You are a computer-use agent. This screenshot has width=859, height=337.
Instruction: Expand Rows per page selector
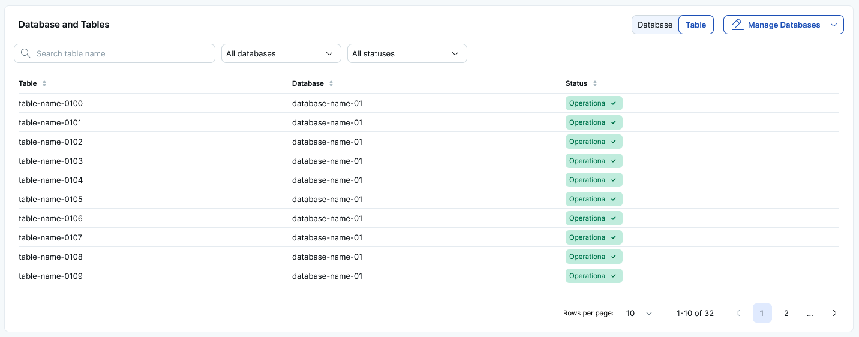click(639, 313)
